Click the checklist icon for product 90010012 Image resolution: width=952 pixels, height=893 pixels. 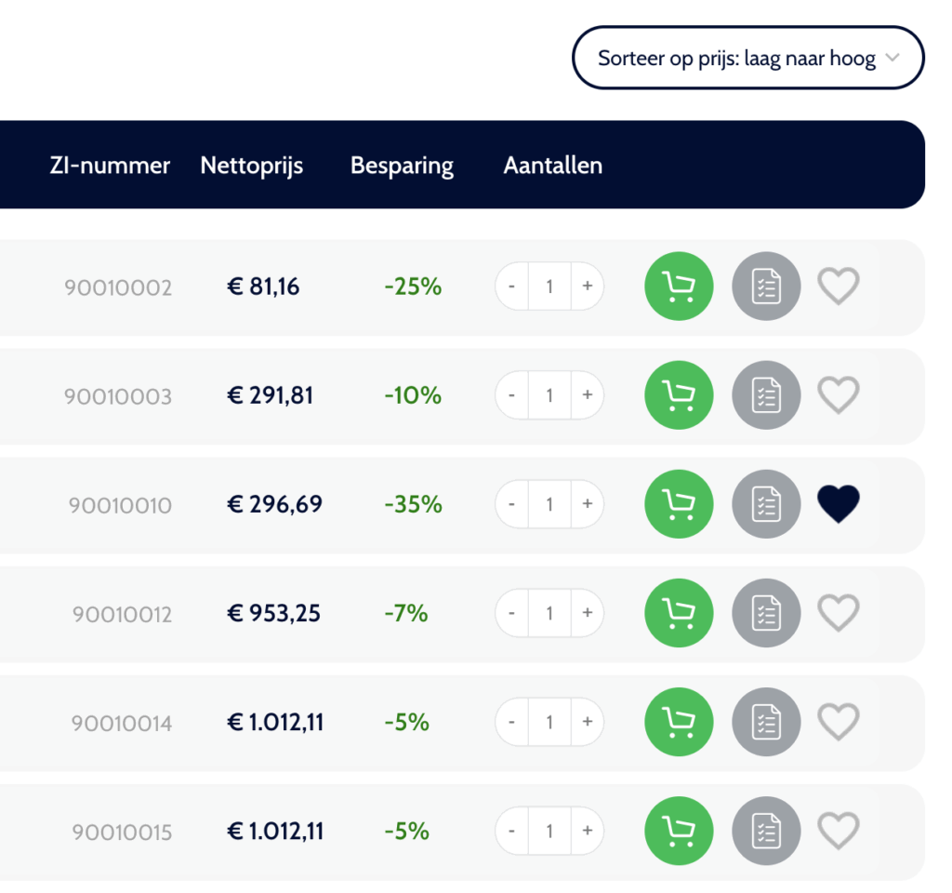(766, 613)
